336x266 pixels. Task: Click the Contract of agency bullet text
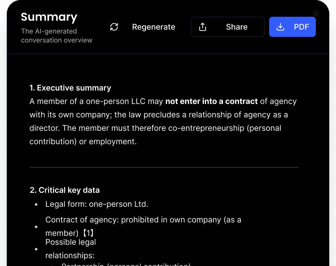[x=143, y=220]
